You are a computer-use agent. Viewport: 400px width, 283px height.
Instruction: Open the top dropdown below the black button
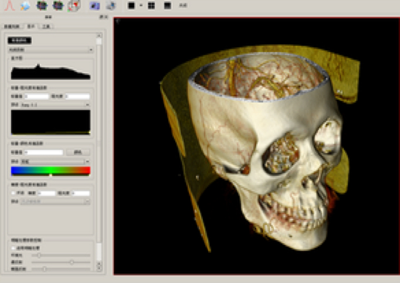(52, 50)
